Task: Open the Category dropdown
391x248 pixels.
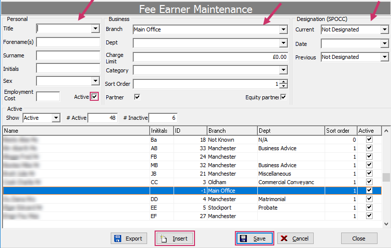Action: click(283, 70)
